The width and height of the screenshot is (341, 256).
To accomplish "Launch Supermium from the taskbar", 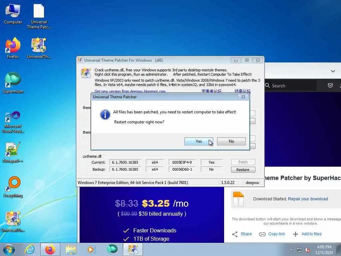I will tap(112, 249).
